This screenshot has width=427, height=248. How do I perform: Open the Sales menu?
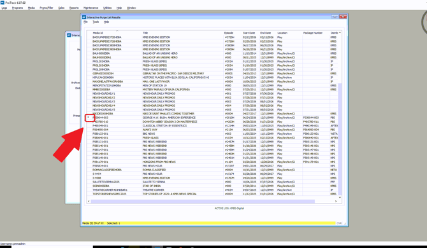(x=61, y=8)
